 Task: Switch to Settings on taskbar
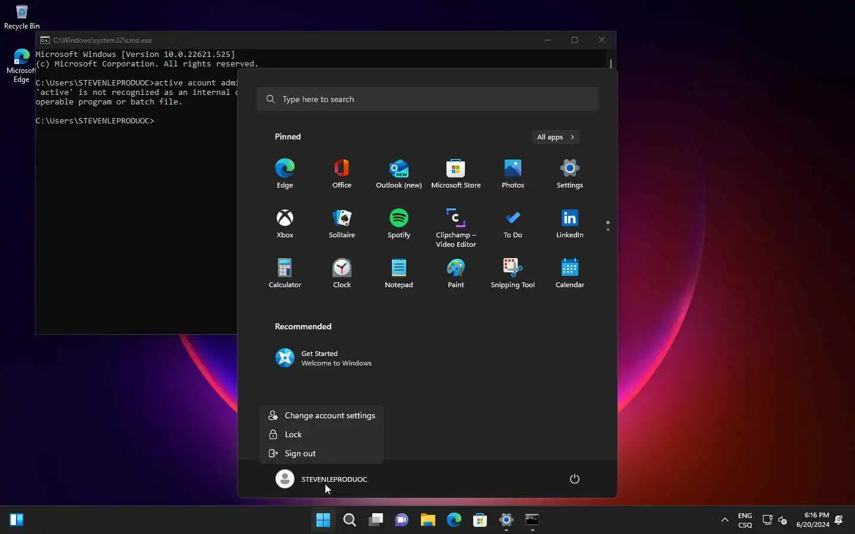(x=507, y=520)
